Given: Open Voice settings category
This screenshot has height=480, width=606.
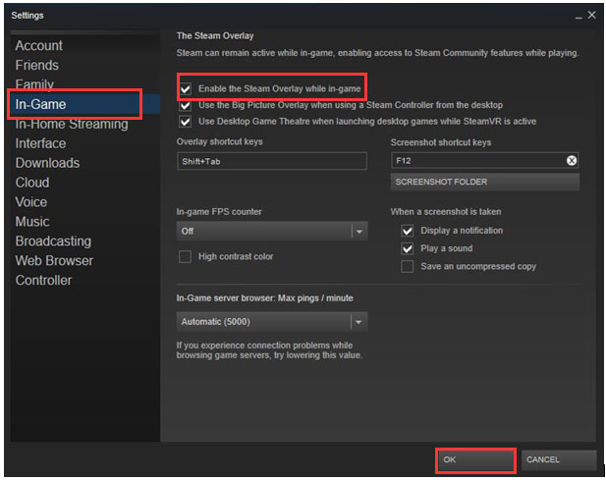Looking at the screenshot, I should [x=31, y=202].
